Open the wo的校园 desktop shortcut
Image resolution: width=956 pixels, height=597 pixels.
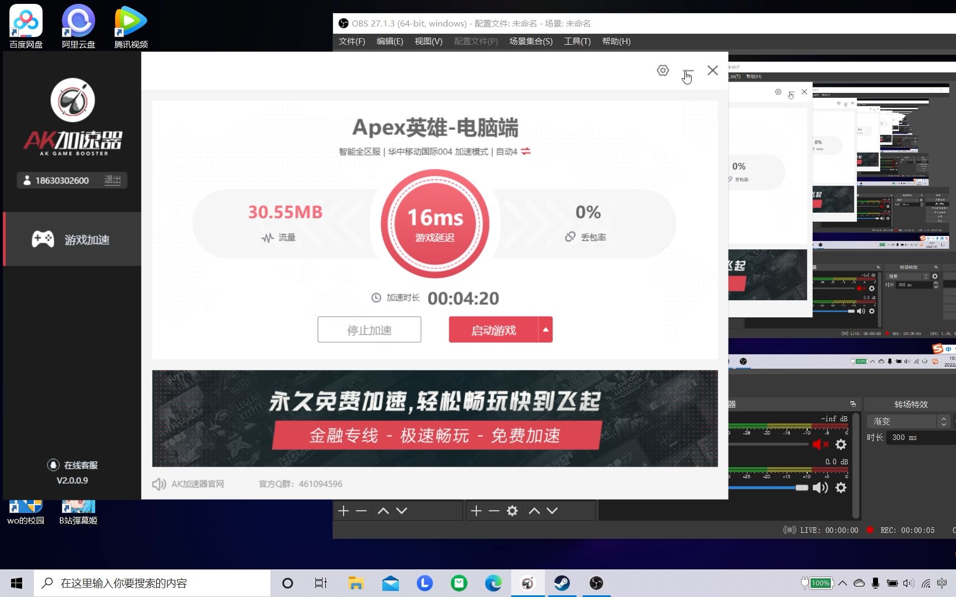point(25,513)
